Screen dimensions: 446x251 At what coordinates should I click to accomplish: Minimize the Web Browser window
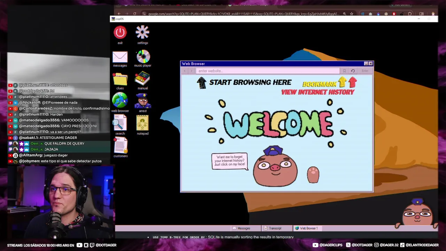click(366, 64)
